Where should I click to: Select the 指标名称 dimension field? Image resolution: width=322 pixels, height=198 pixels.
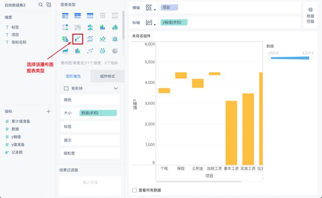19,42
